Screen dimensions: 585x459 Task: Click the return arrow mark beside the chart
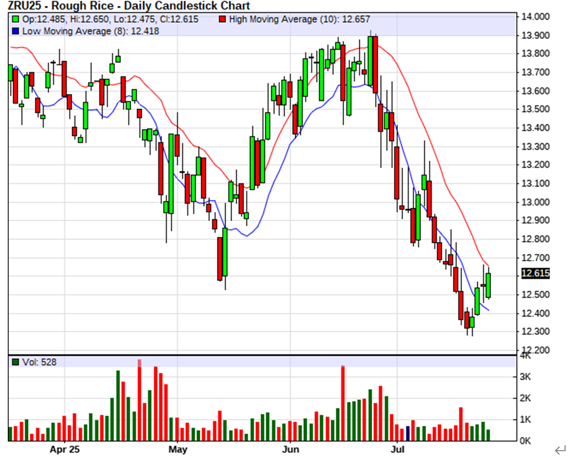[560, 449]
